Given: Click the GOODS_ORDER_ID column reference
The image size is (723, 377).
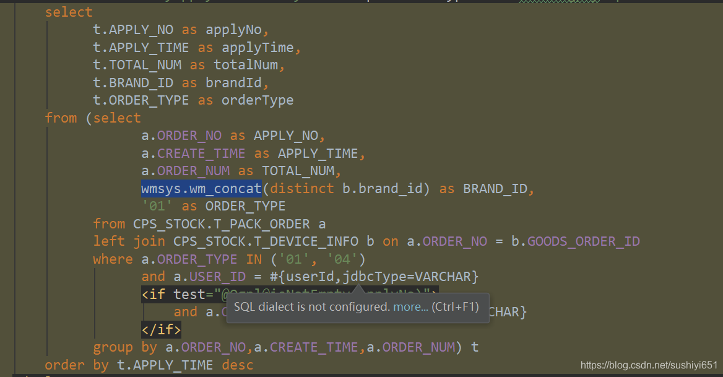Looking at the screenshot, I should pyautogui.click(x=583, y=241).
